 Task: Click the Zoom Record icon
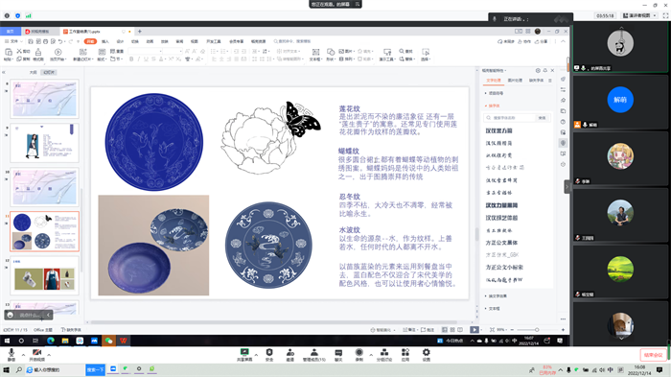pyautogui.click(x=359, y=352)
